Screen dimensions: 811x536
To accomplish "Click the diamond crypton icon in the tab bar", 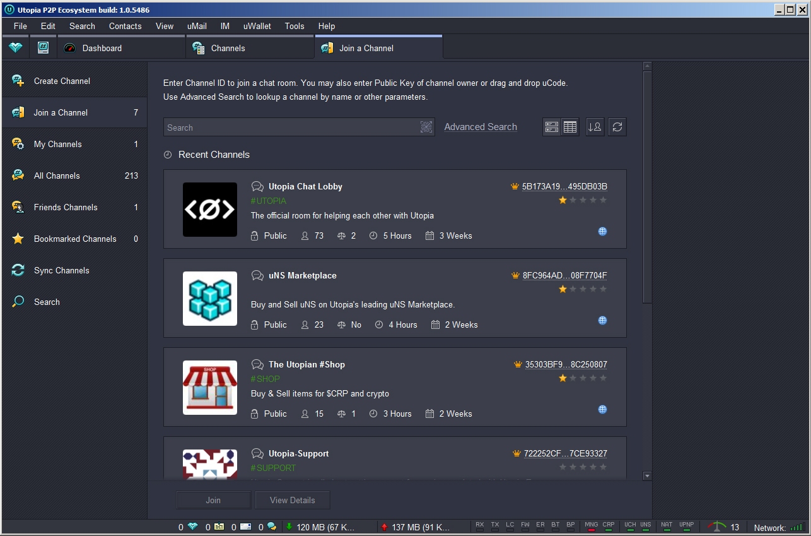I will coord(16,48).
